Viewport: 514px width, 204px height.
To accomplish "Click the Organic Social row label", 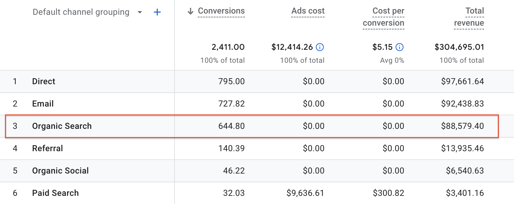I will (60, 171).
